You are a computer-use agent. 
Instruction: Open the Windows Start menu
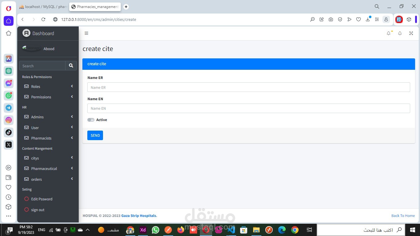coord(413,230)
